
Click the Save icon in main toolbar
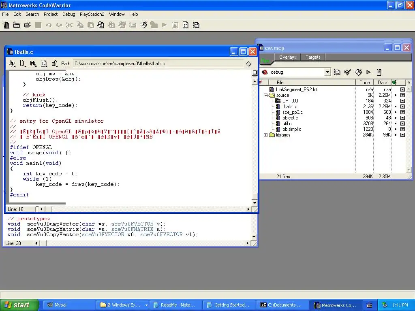[38, 25]
